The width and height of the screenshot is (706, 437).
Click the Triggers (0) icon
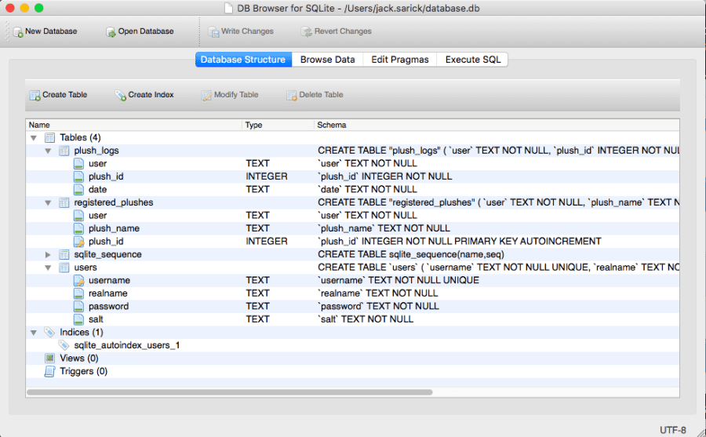[x=49, y=372]
